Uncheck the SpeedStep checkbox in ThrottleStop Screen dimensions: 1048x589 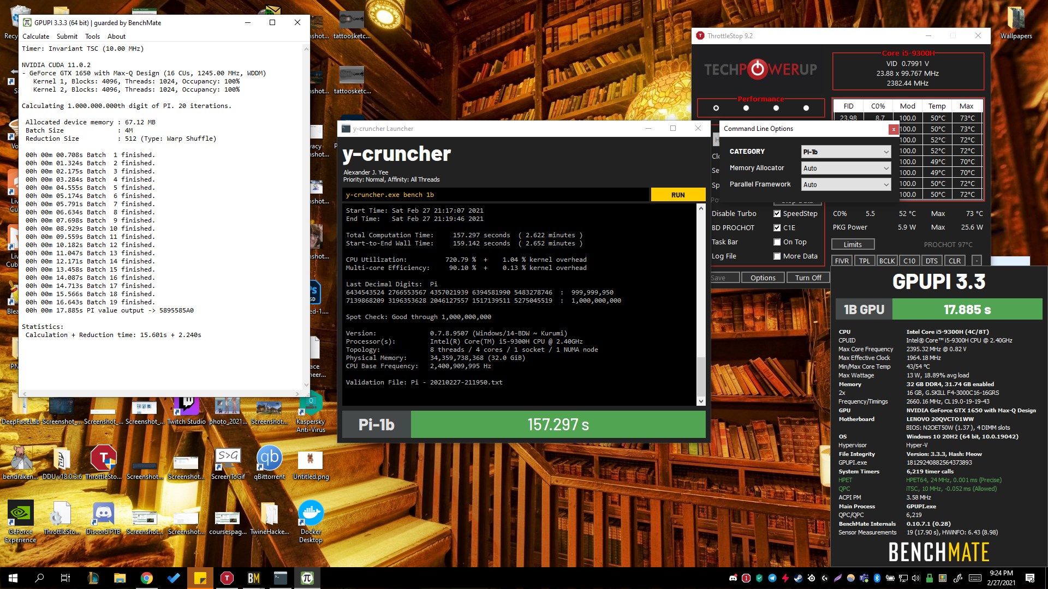(x=777, y=214)
